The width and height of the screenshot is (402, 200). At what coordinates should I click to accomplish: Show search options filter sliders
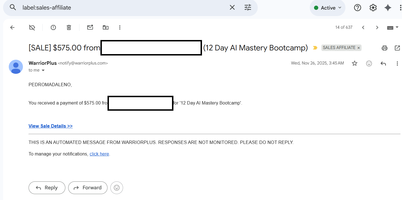248,8
